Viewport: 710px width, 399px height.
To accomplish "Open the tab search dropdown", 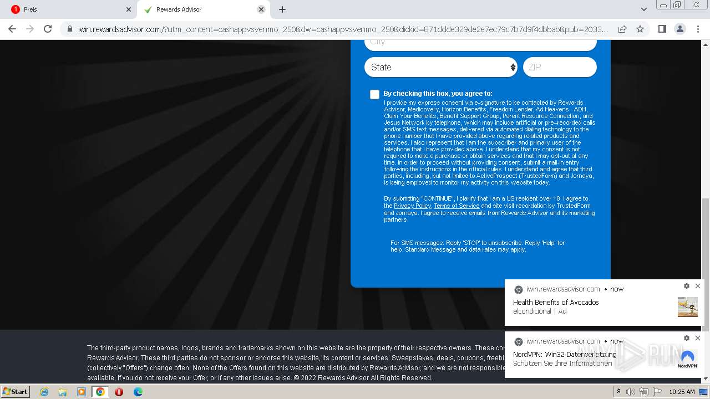I will 643,9.
